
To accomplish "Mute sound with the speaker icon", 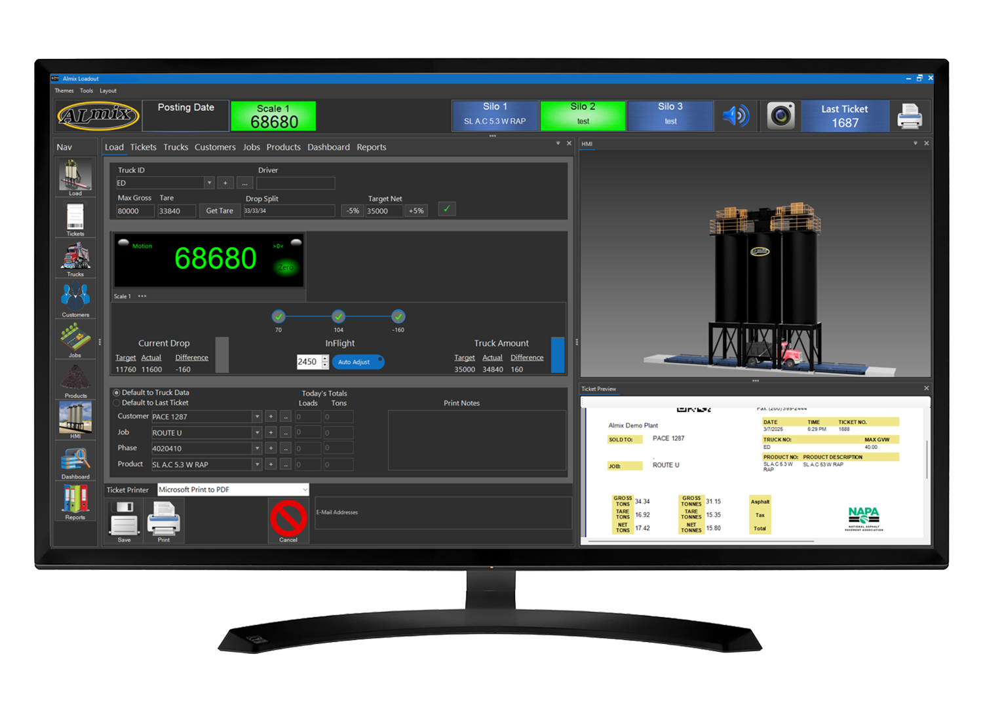I will [735, 116].
